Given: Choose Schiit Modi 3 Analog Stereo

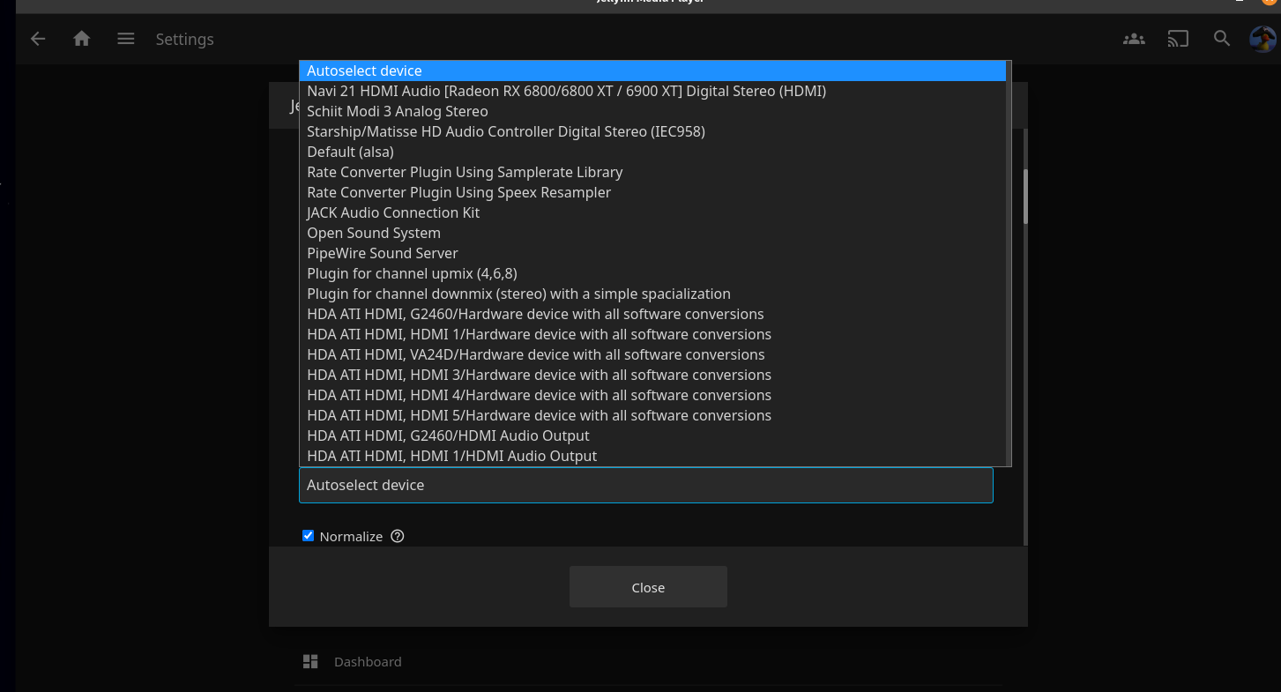Looking at the screenshot, I should point(398,111).
